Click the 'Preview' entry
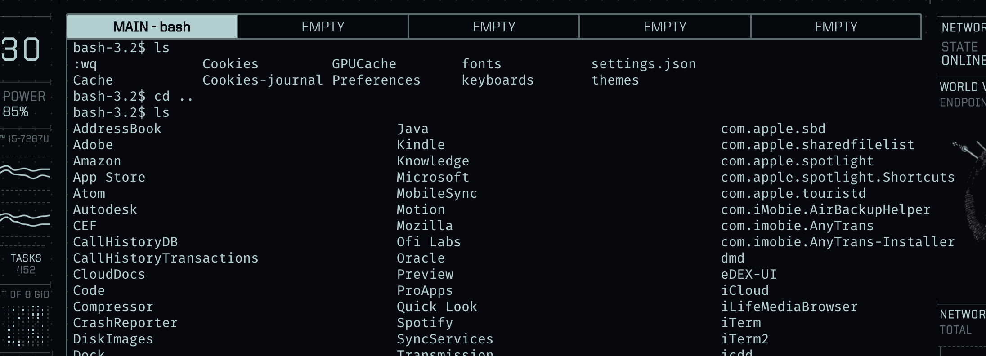Image resolution: width=986 pixels, height=356 pixels. pyautogui.click(x=425, y=274)
